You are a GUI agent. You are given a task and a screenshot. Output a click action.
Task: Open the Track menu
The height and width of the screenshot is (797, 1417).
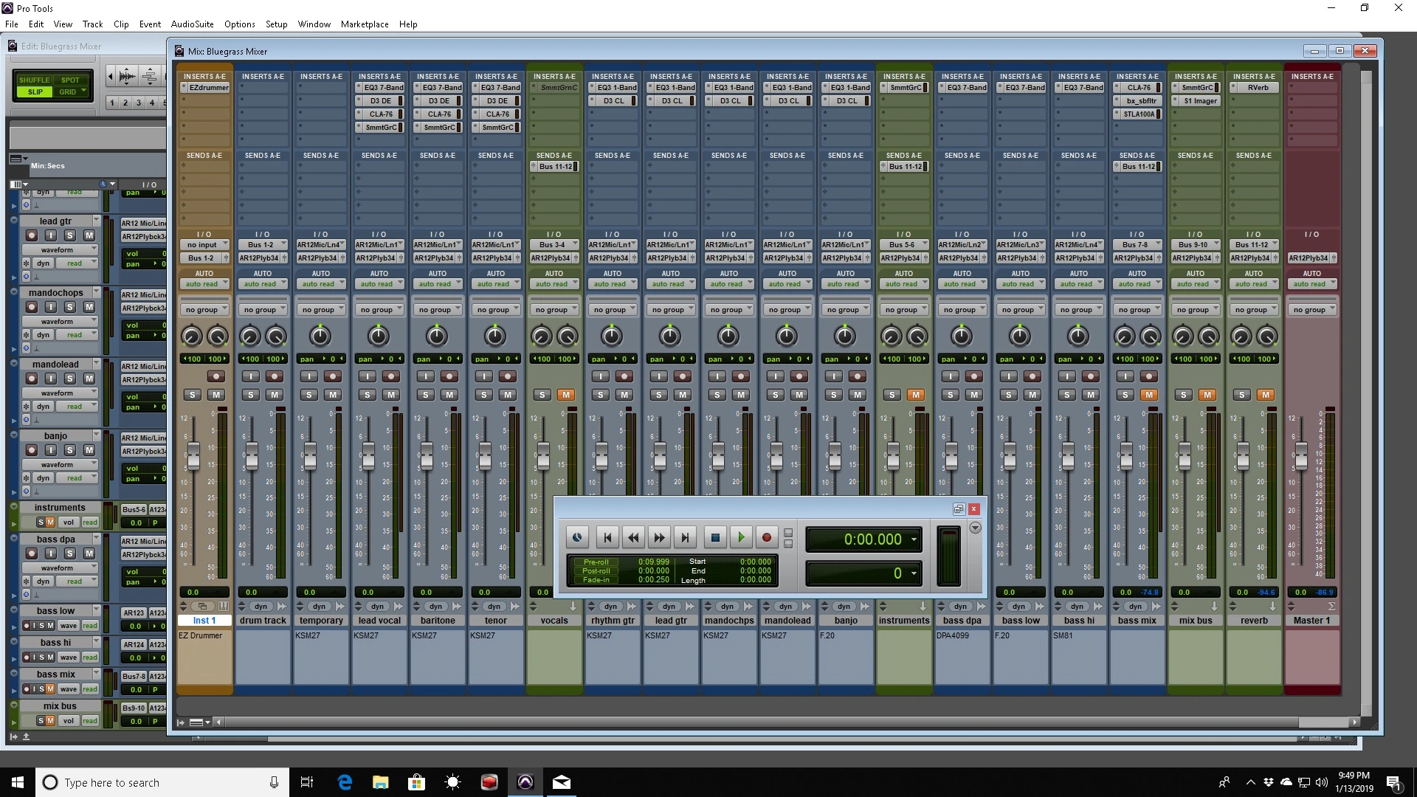click(x=92, y=24)
